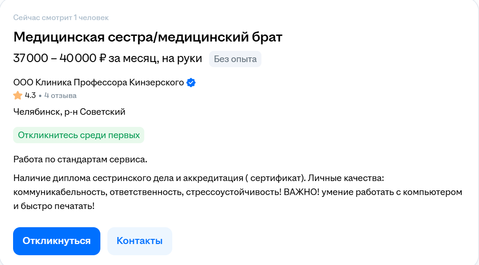Show employer details via Контакты button
Image resolution: width=479 pixels, height=265 pixels.
[x=140, y=241]
